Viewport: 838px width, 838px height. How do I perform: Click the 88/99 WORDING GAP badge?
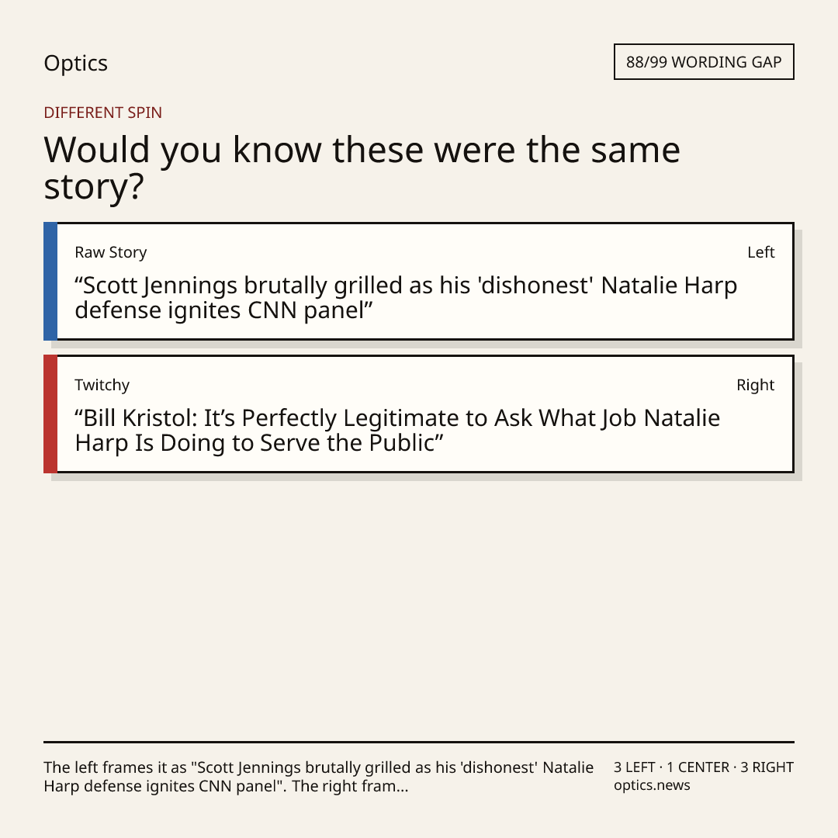(x=704, y=62)
